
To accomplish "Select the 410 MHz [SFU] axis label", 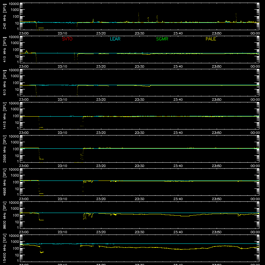I will tap(4, 49).
